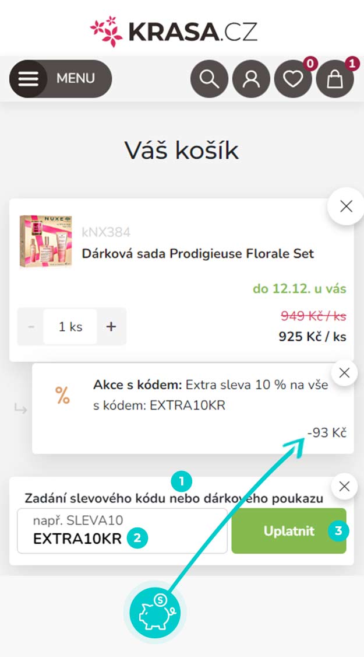Open Dárková sada Prodigieuse Florale Set link
364x657 pixels.
pyautogui.click(x=198, y=253)
